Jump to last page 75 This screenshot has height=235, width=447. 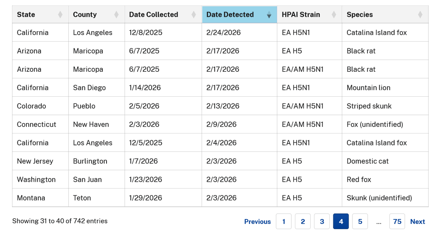click(x=397, y=222)
